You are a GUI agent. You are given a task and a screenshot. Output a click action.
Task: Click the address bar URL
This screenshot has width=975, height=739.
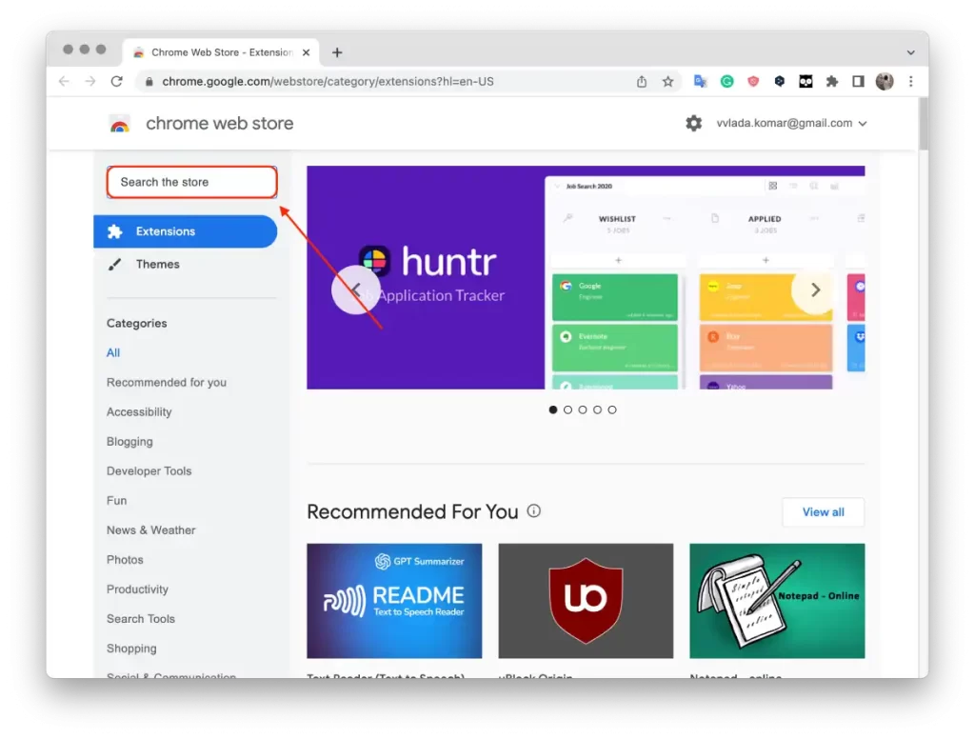point(328,82)
